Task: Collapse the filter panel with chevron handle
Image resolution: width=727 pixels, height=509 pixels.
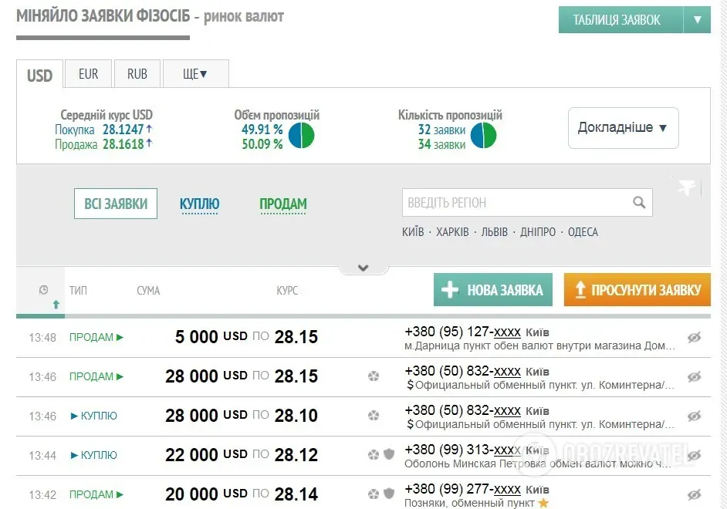Action: 363,268
